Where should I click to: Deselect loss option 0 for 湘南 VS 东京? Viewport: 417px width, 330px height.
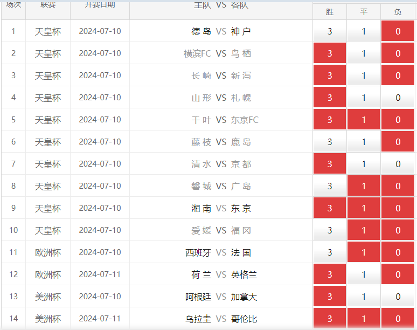(x=398, y=208)
